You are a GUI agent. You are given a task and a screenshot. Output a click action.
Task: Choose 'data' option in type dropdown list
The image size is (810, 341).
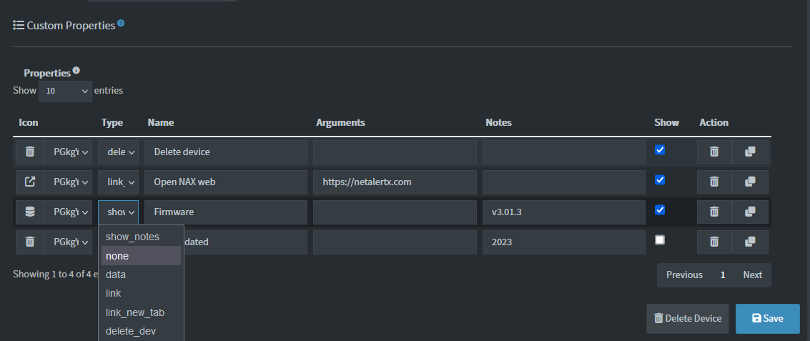click(x=116, y=275)
